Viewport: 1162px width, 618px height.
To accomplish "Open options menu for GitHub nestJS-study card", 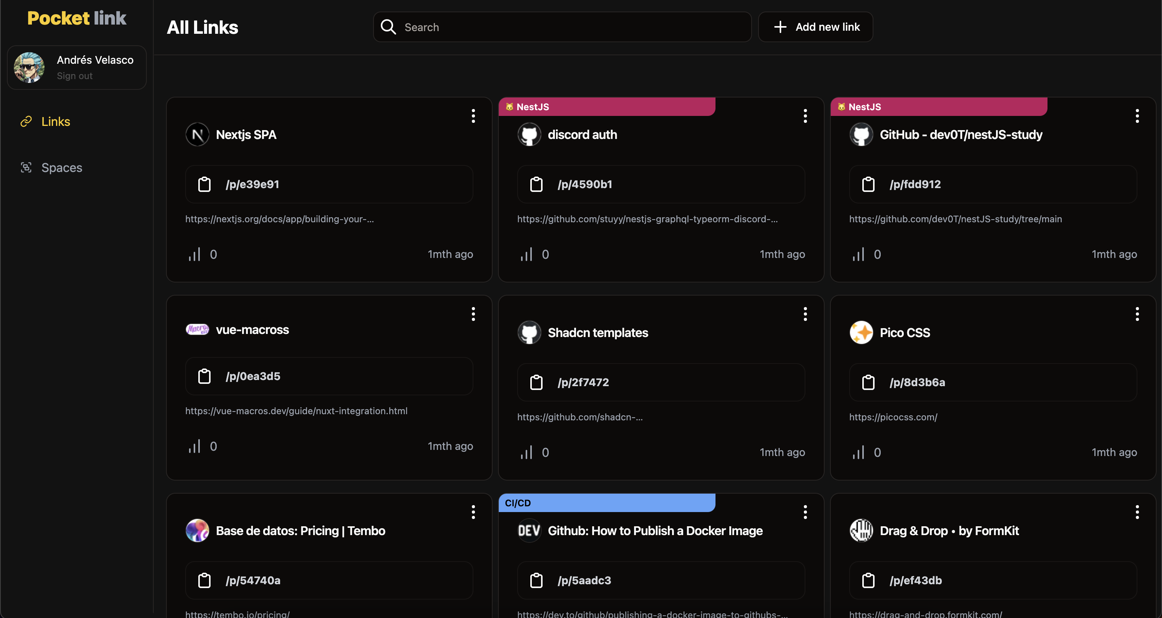I will [x=1137, y=116].
